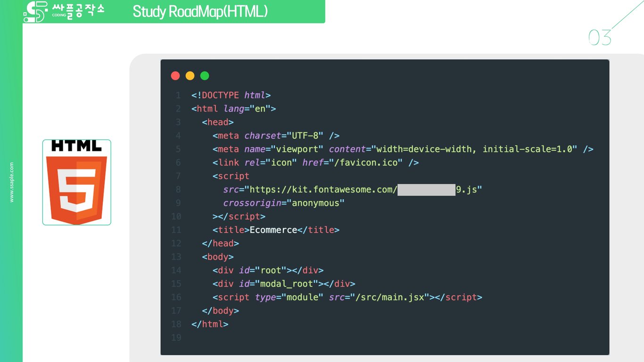Click line number 1 in gutter
644x362 pixels.
tap(178, 95)
